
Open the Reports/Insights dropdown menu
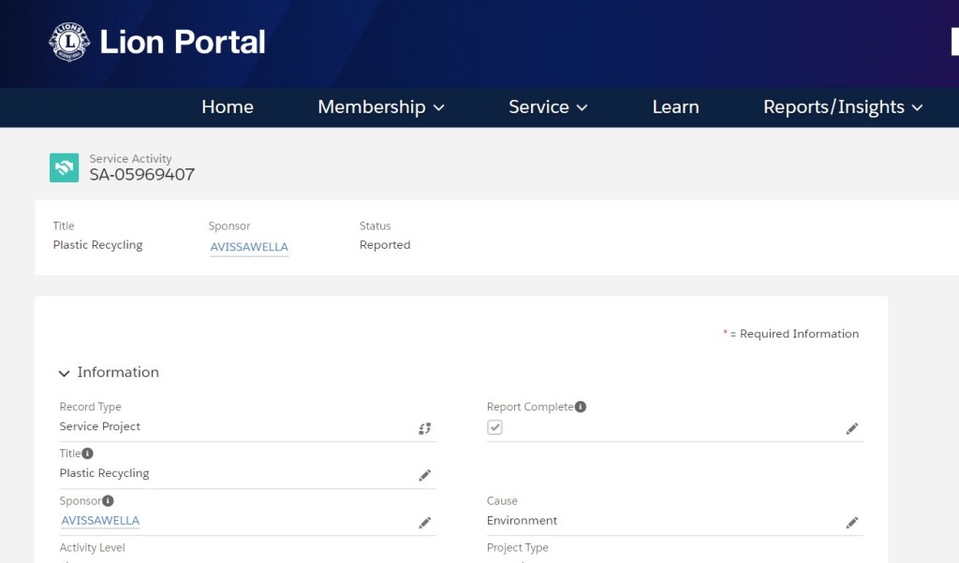[843, 107]
